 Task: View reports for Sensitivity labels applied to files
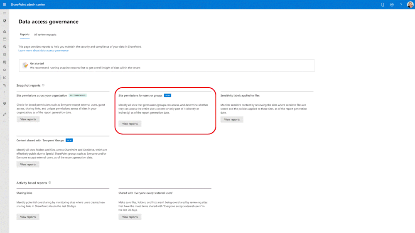pyautogui.click(x=232, y=119)
